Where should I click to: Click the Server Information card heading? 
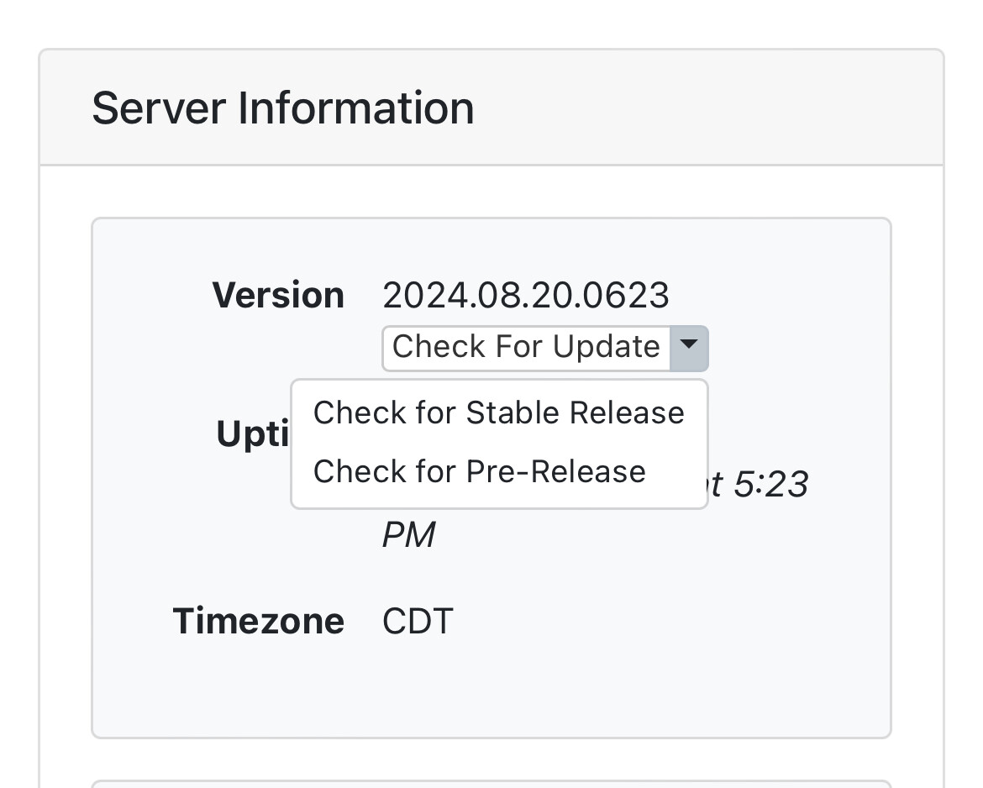pos(282,108)
